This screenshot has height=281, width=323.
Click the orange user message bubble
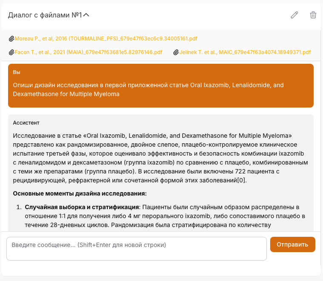(161, 85)
